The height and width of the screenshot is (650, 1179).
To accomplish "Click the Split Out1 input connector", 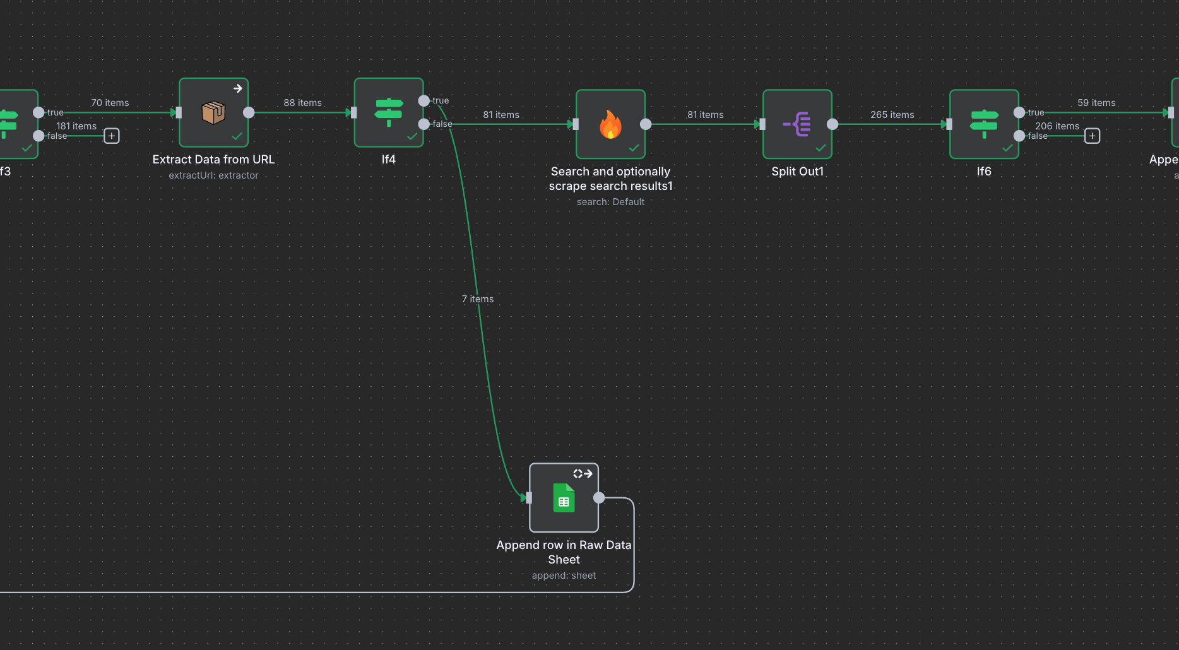I will click(762, 124).
